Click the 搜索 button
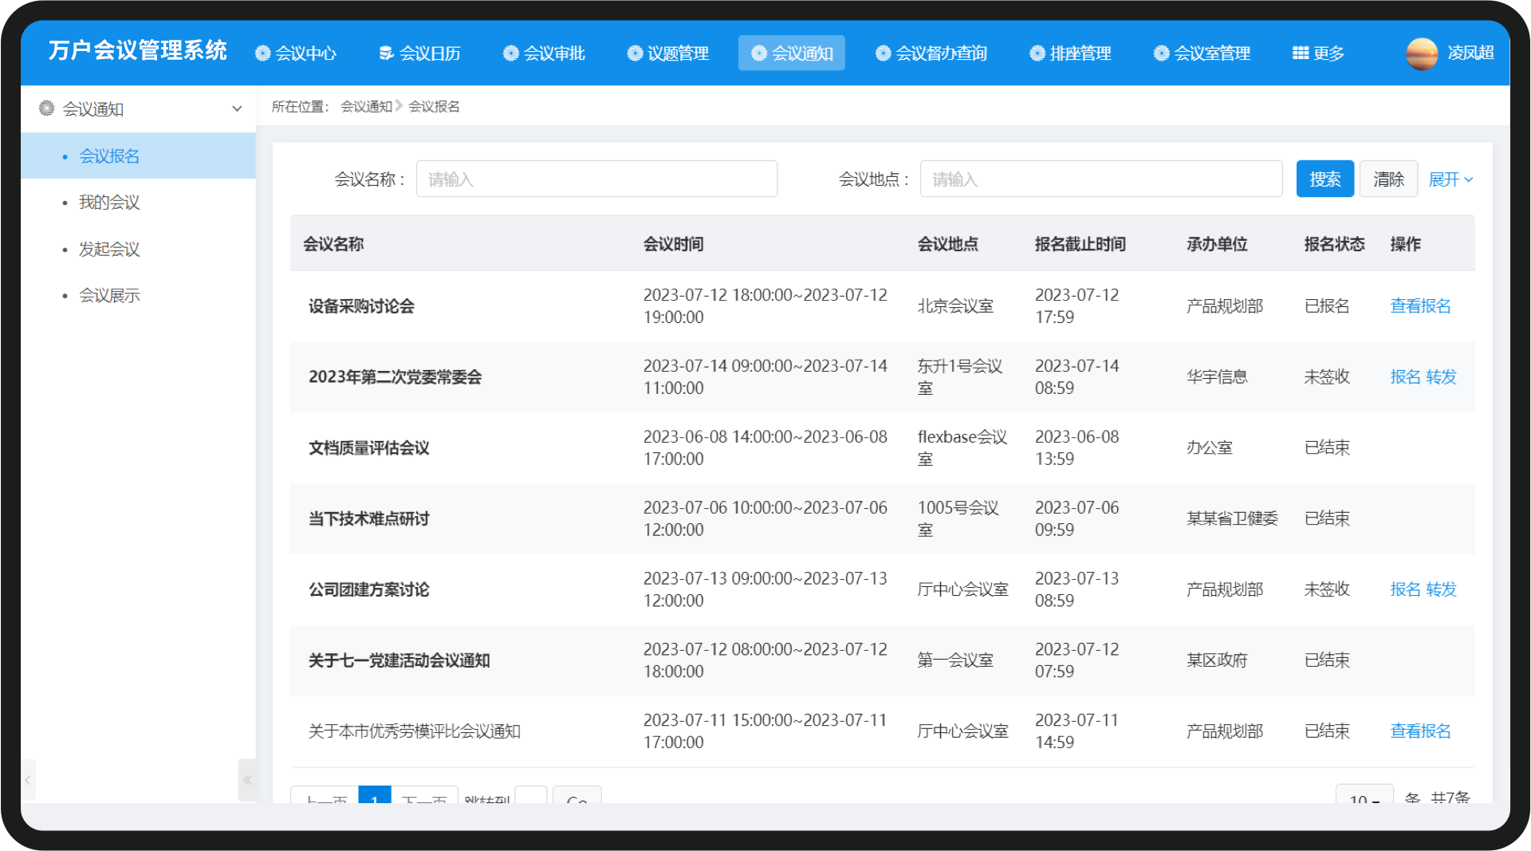 [1324, 179]
